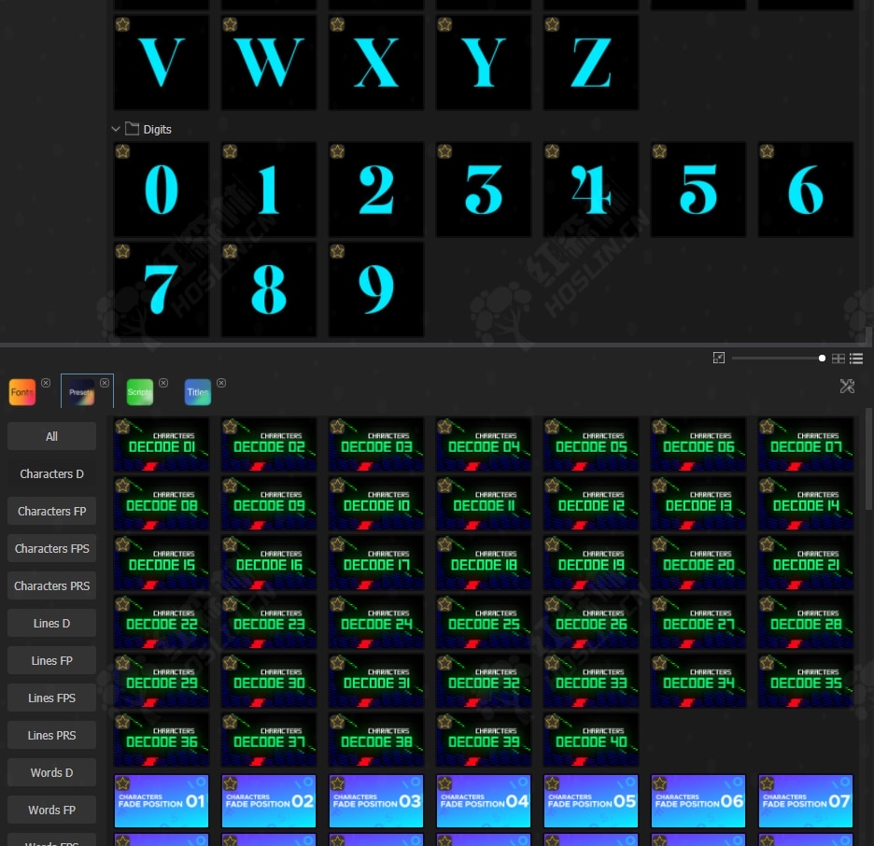874x846 pixels.
Task: Select the Characters D category
Action: (52, 473)
